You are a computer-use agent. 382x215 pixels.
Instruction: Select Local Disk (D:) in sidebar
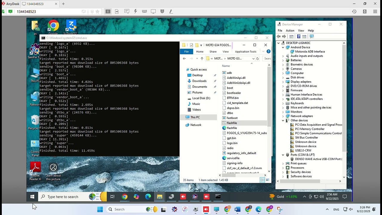pyautogui.click(x=201, y=98)
